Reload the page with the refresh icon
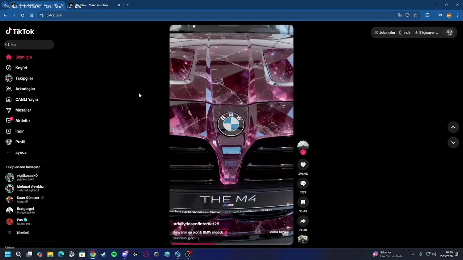Image resolution: width=463 pixels, height=260 pixels. [x=22, y=15]
